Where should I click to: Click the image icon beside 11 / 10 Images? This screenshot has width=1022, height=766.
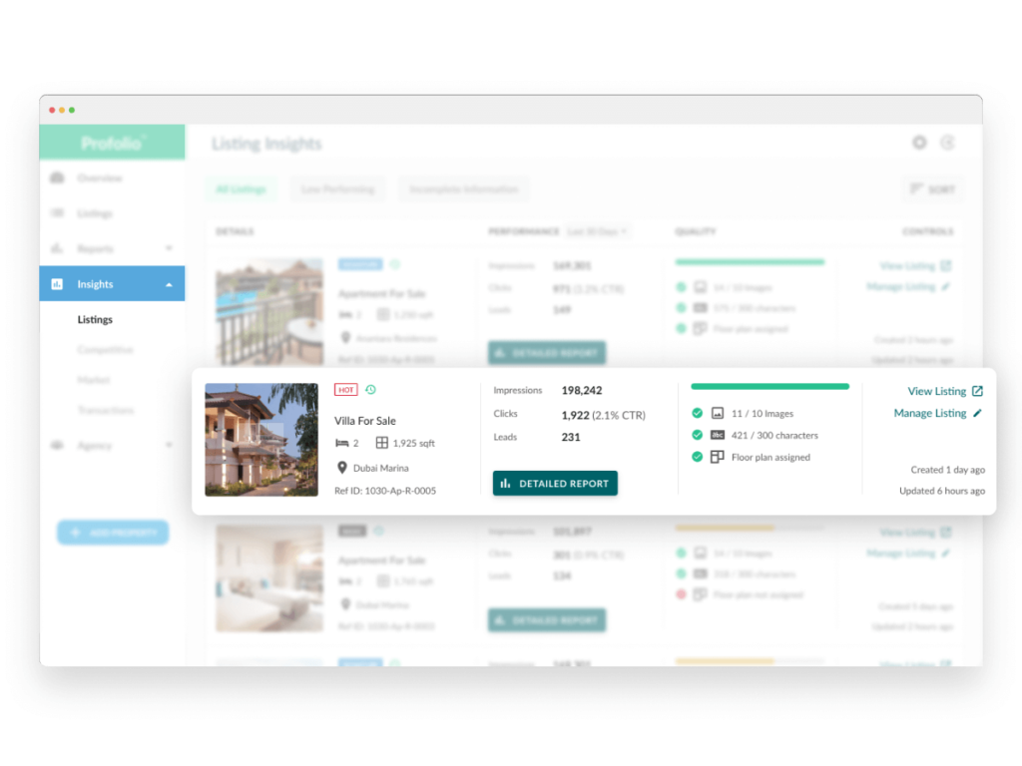(x=717, y=413)
